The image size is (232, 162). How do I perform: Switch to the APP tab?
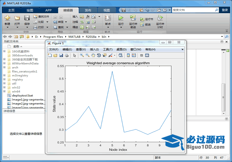point(48,10)
